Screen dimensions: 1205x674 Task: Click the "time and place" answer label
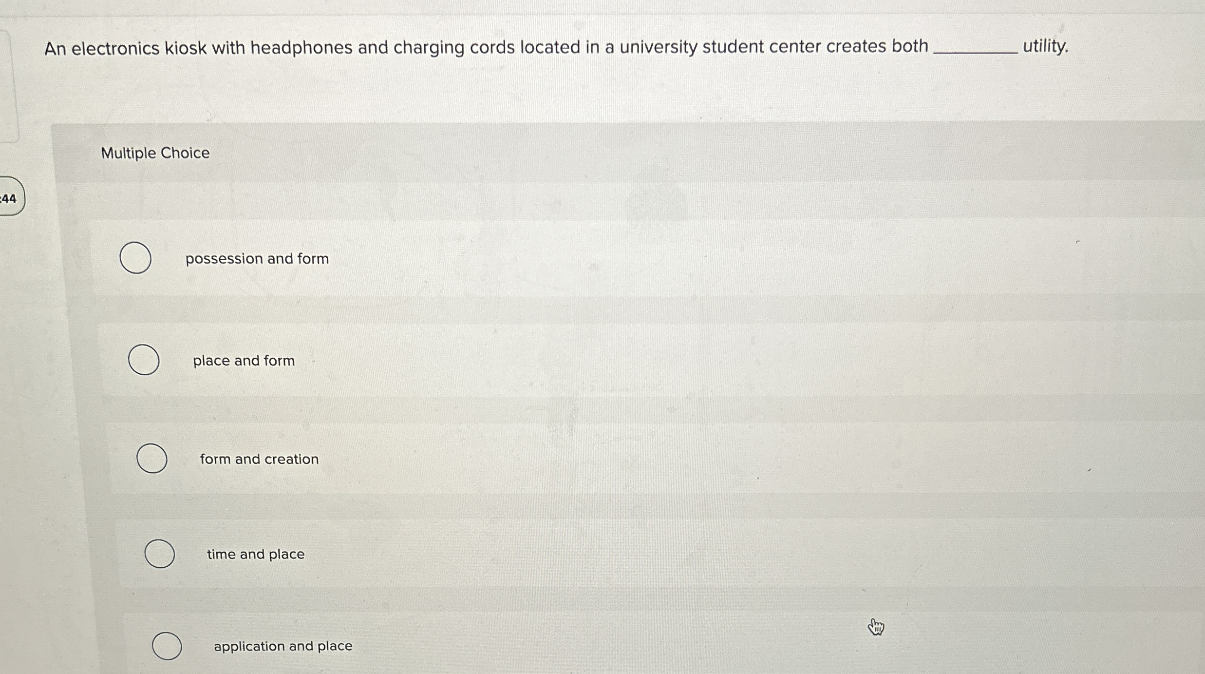click(255, 554)
